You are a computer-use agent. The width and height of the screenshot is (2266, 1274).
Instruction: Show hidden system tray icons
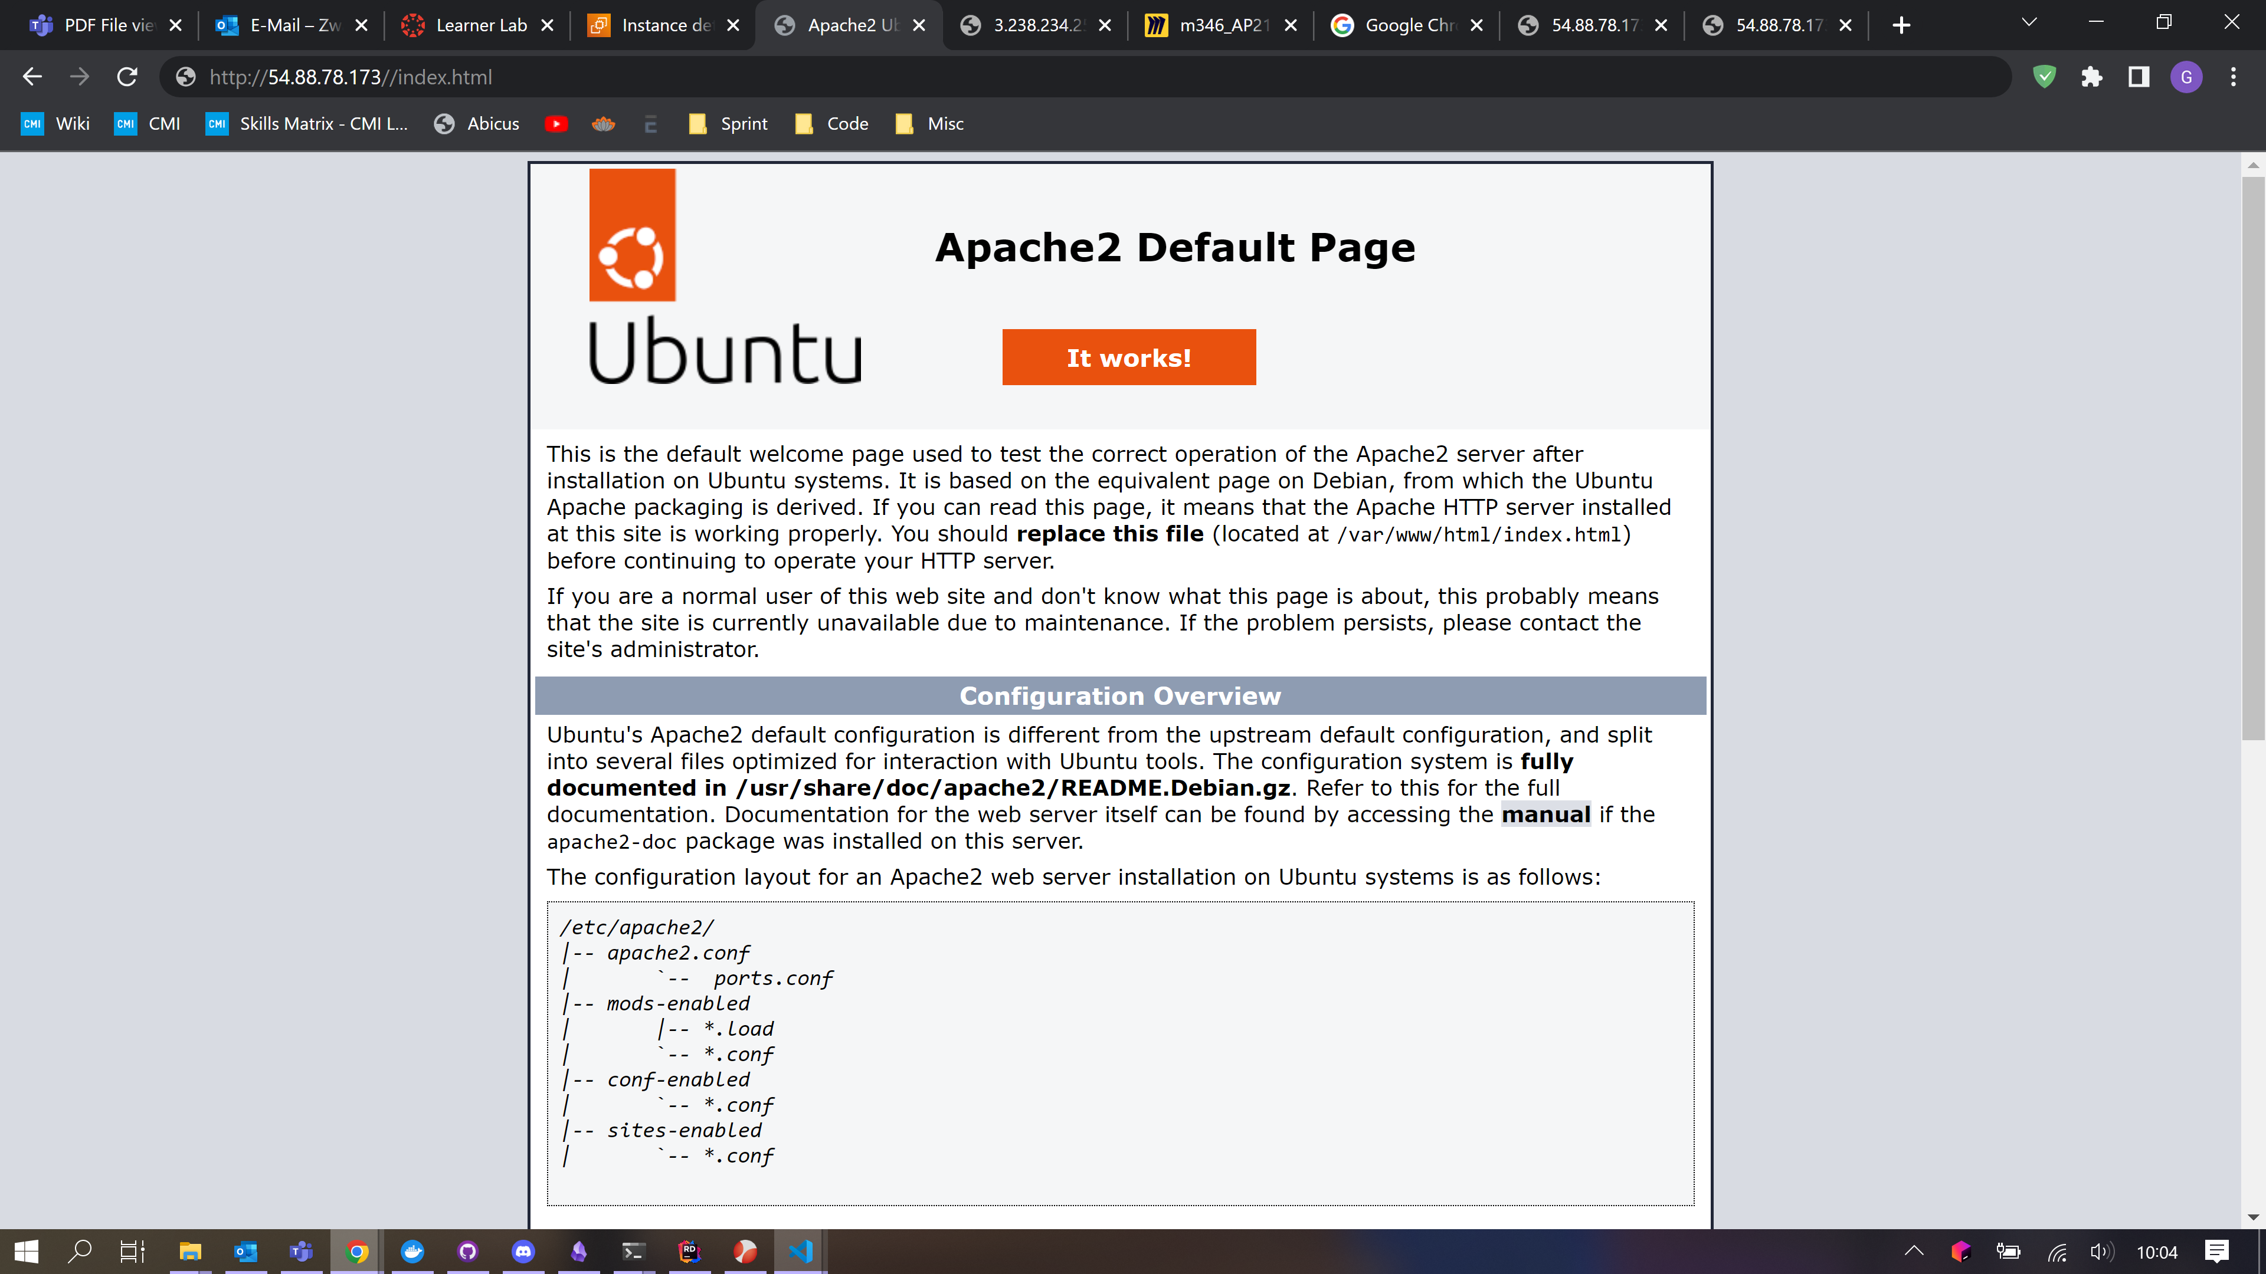click(1914, 1251)
